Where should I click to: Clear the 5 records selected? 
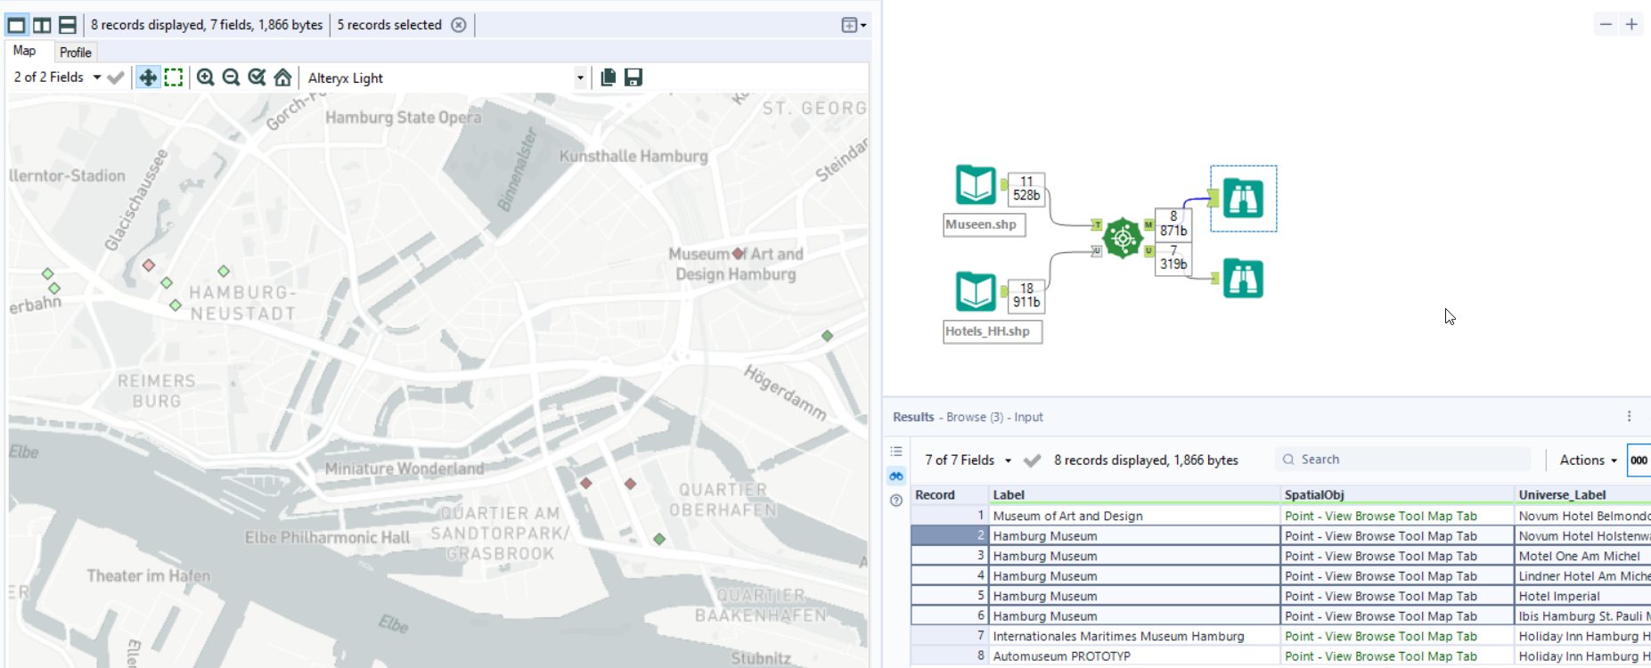(459, 25)
